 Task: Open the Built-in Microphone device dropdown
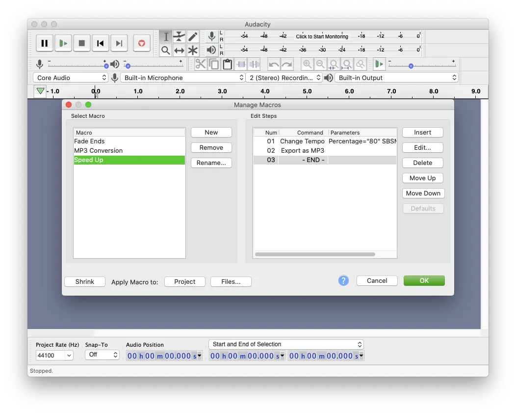tap(183, 78)
